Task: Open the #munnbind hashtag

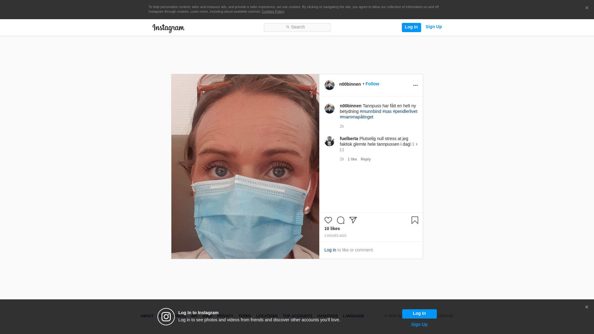Action: [x=370, y=111]
